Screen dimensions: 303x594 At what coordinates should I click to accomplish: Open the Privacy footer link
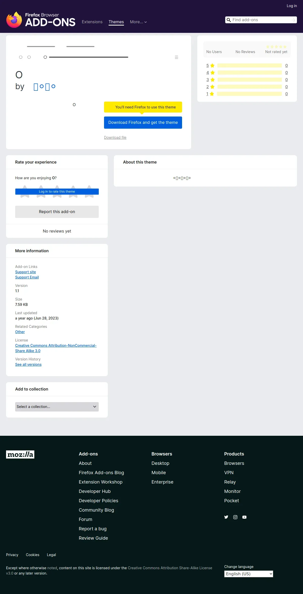pyautogui.click(x=12, y=555)
